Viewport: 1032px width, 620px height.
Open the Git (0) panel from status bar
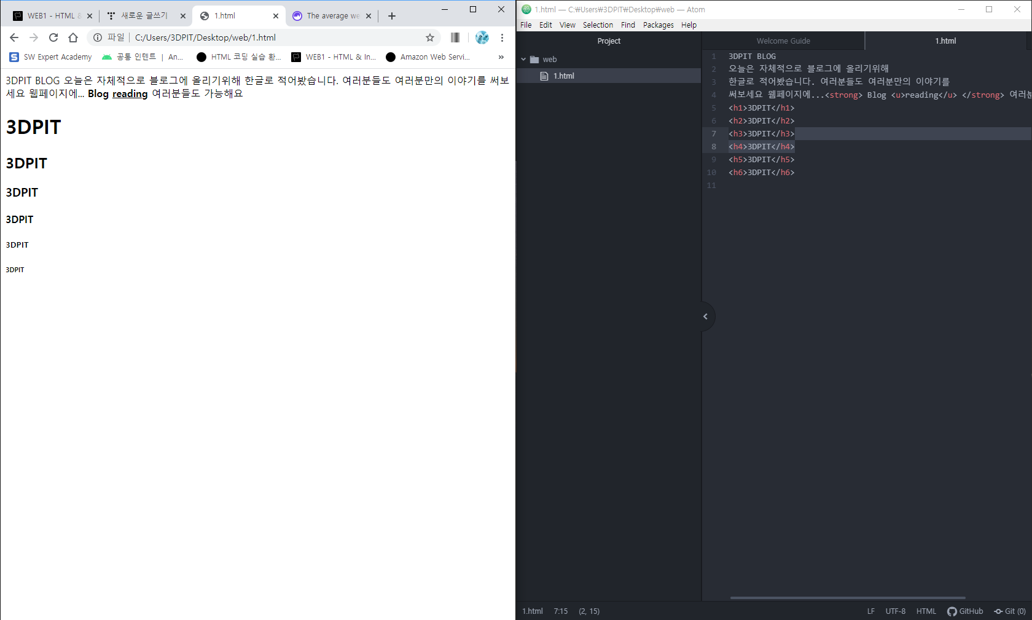(1010, 611)
